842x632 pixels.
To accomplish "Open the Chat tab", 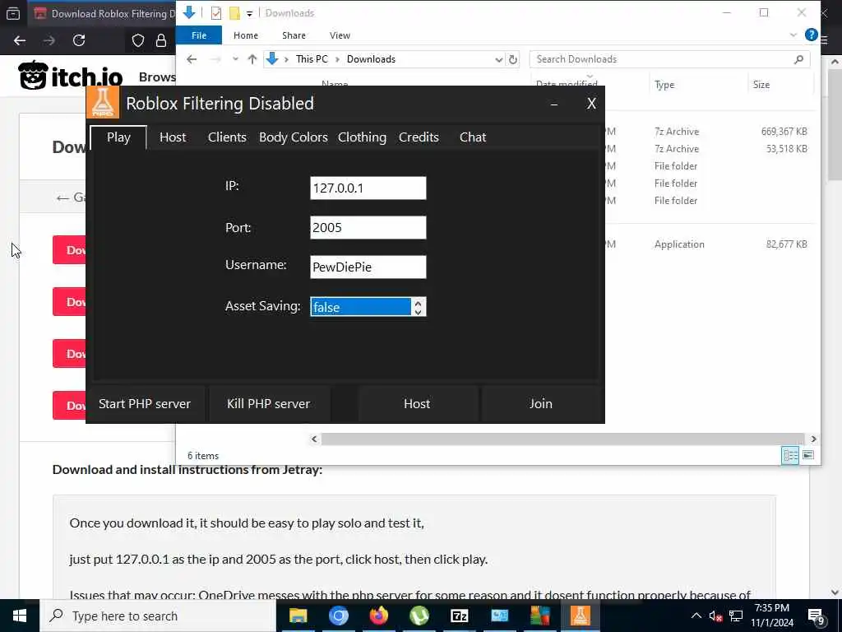I will [473, 137].
